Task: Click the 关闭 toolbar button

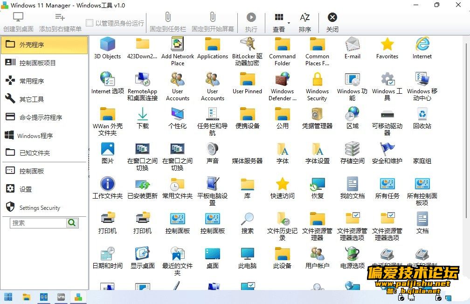Action: (x=332, y=22)
